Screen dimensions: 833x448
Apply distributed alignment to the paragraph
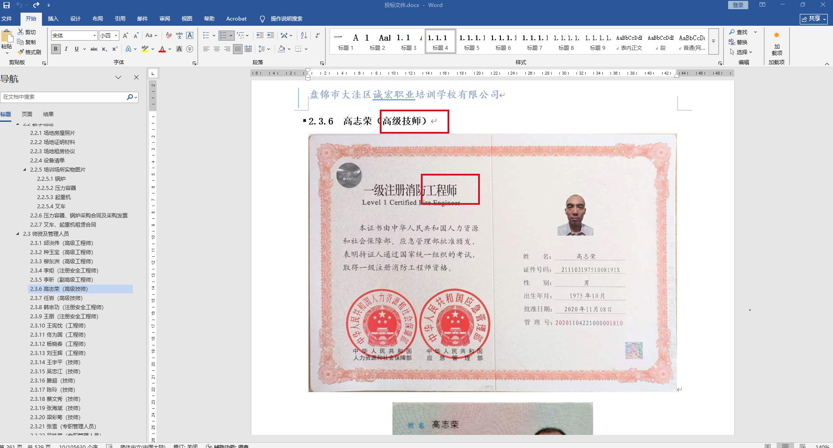click(x=248, y=49)
